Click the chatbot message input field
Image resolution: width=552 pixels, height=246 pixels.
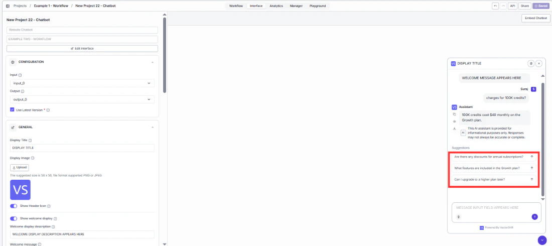496,212
